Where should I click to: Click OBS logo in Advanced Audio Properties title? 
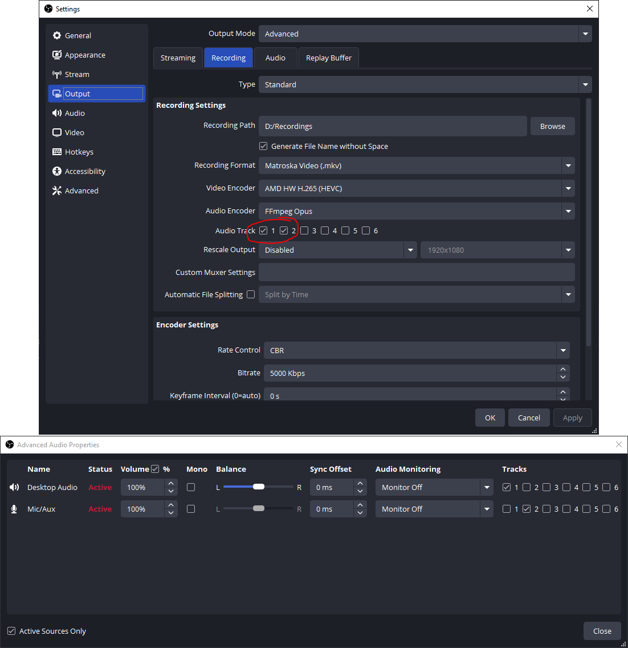(x=10, y=445)
